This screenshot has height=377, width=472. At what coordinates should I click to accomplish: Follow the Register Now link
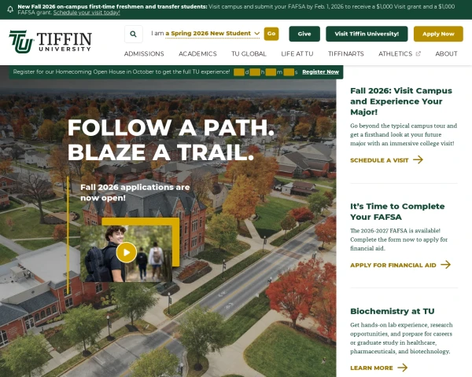coord(321,71)
